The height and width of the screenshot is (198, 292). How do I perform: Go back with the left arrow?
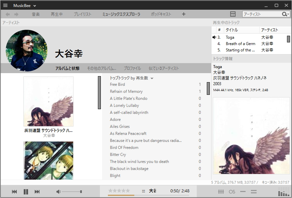pos(8,14)
